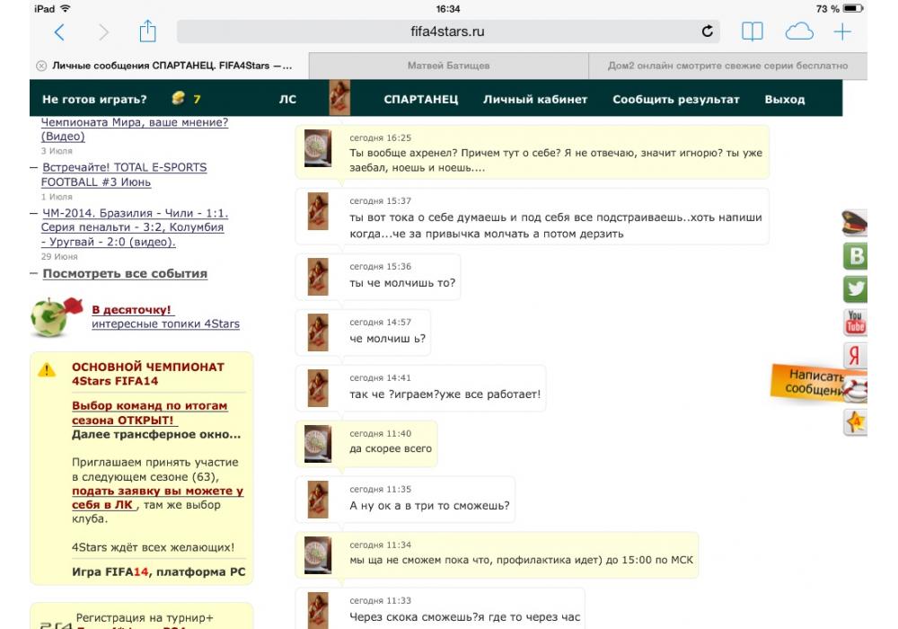
Task: Click Выход to log out
Action: click(785, 99)
